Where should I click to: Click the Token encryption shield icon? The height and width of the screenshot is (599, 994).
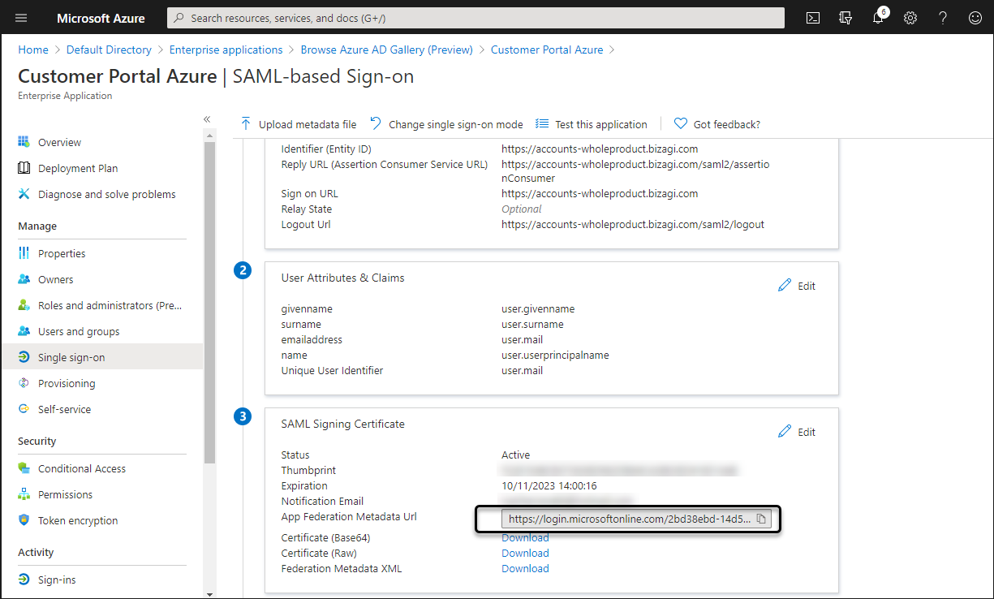(24, 520)
